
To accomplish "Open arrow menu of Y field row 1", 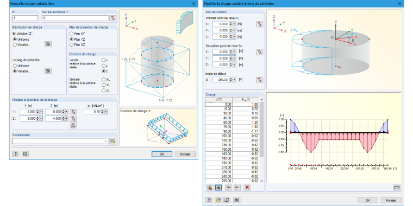I will (41, 112).
